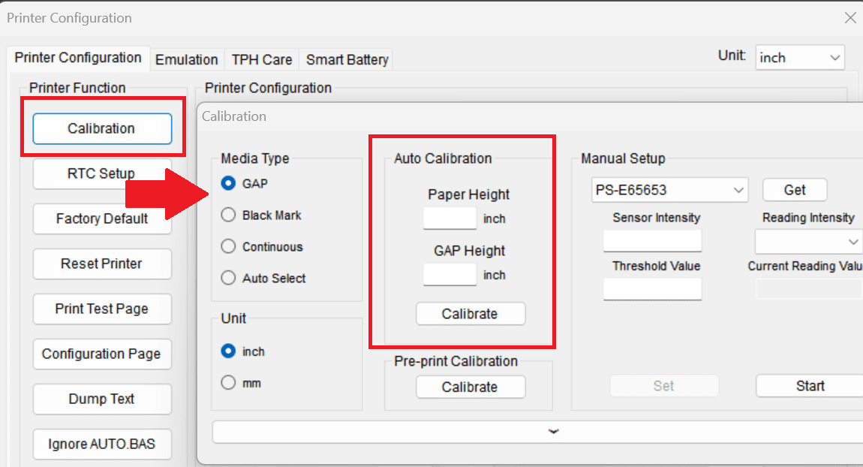Viewport: 863px width, 467px height.
Task: Open the Unit dropdown showing inch
Action: point(799,57)
